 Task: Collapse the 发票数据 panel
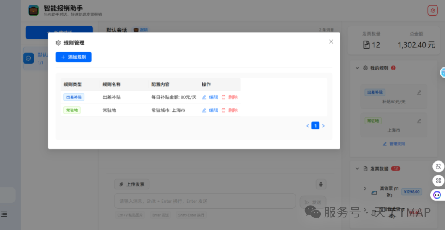(357, 168)
